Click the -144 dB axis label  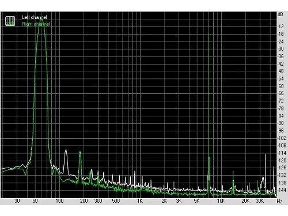(282, 190)
